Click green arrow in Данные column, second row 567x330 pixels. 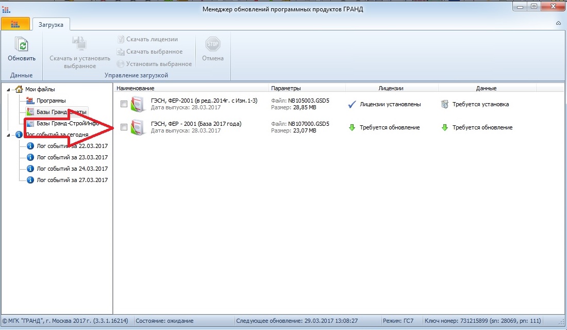tap(445, 127)
